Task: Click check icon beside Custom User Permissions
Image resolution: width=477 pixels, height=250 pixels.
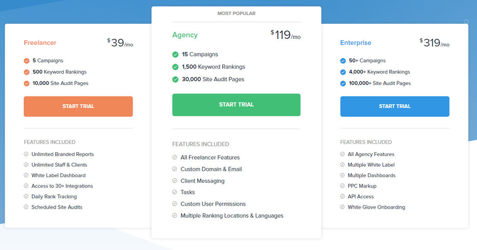Action: [175, 204]
